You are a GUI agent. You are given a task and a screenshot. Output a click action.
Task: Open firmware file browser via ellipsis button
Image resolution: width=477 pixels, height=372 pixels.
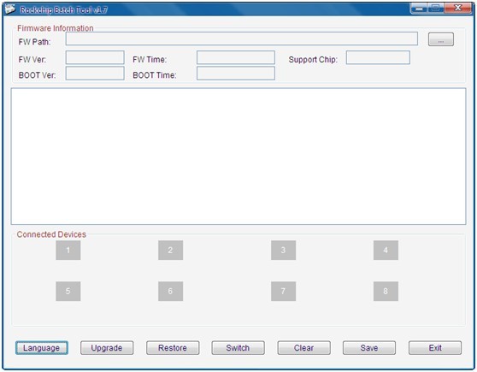click(441, 39)
